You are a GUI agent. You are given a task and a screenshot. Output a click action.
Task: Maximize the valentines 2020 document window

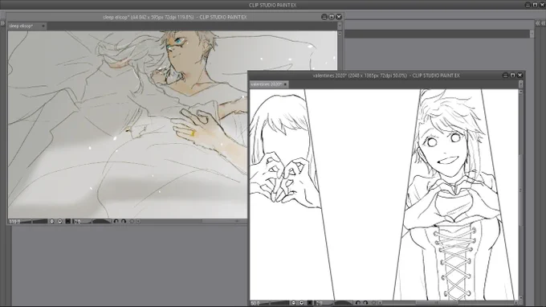click(512, 76)
